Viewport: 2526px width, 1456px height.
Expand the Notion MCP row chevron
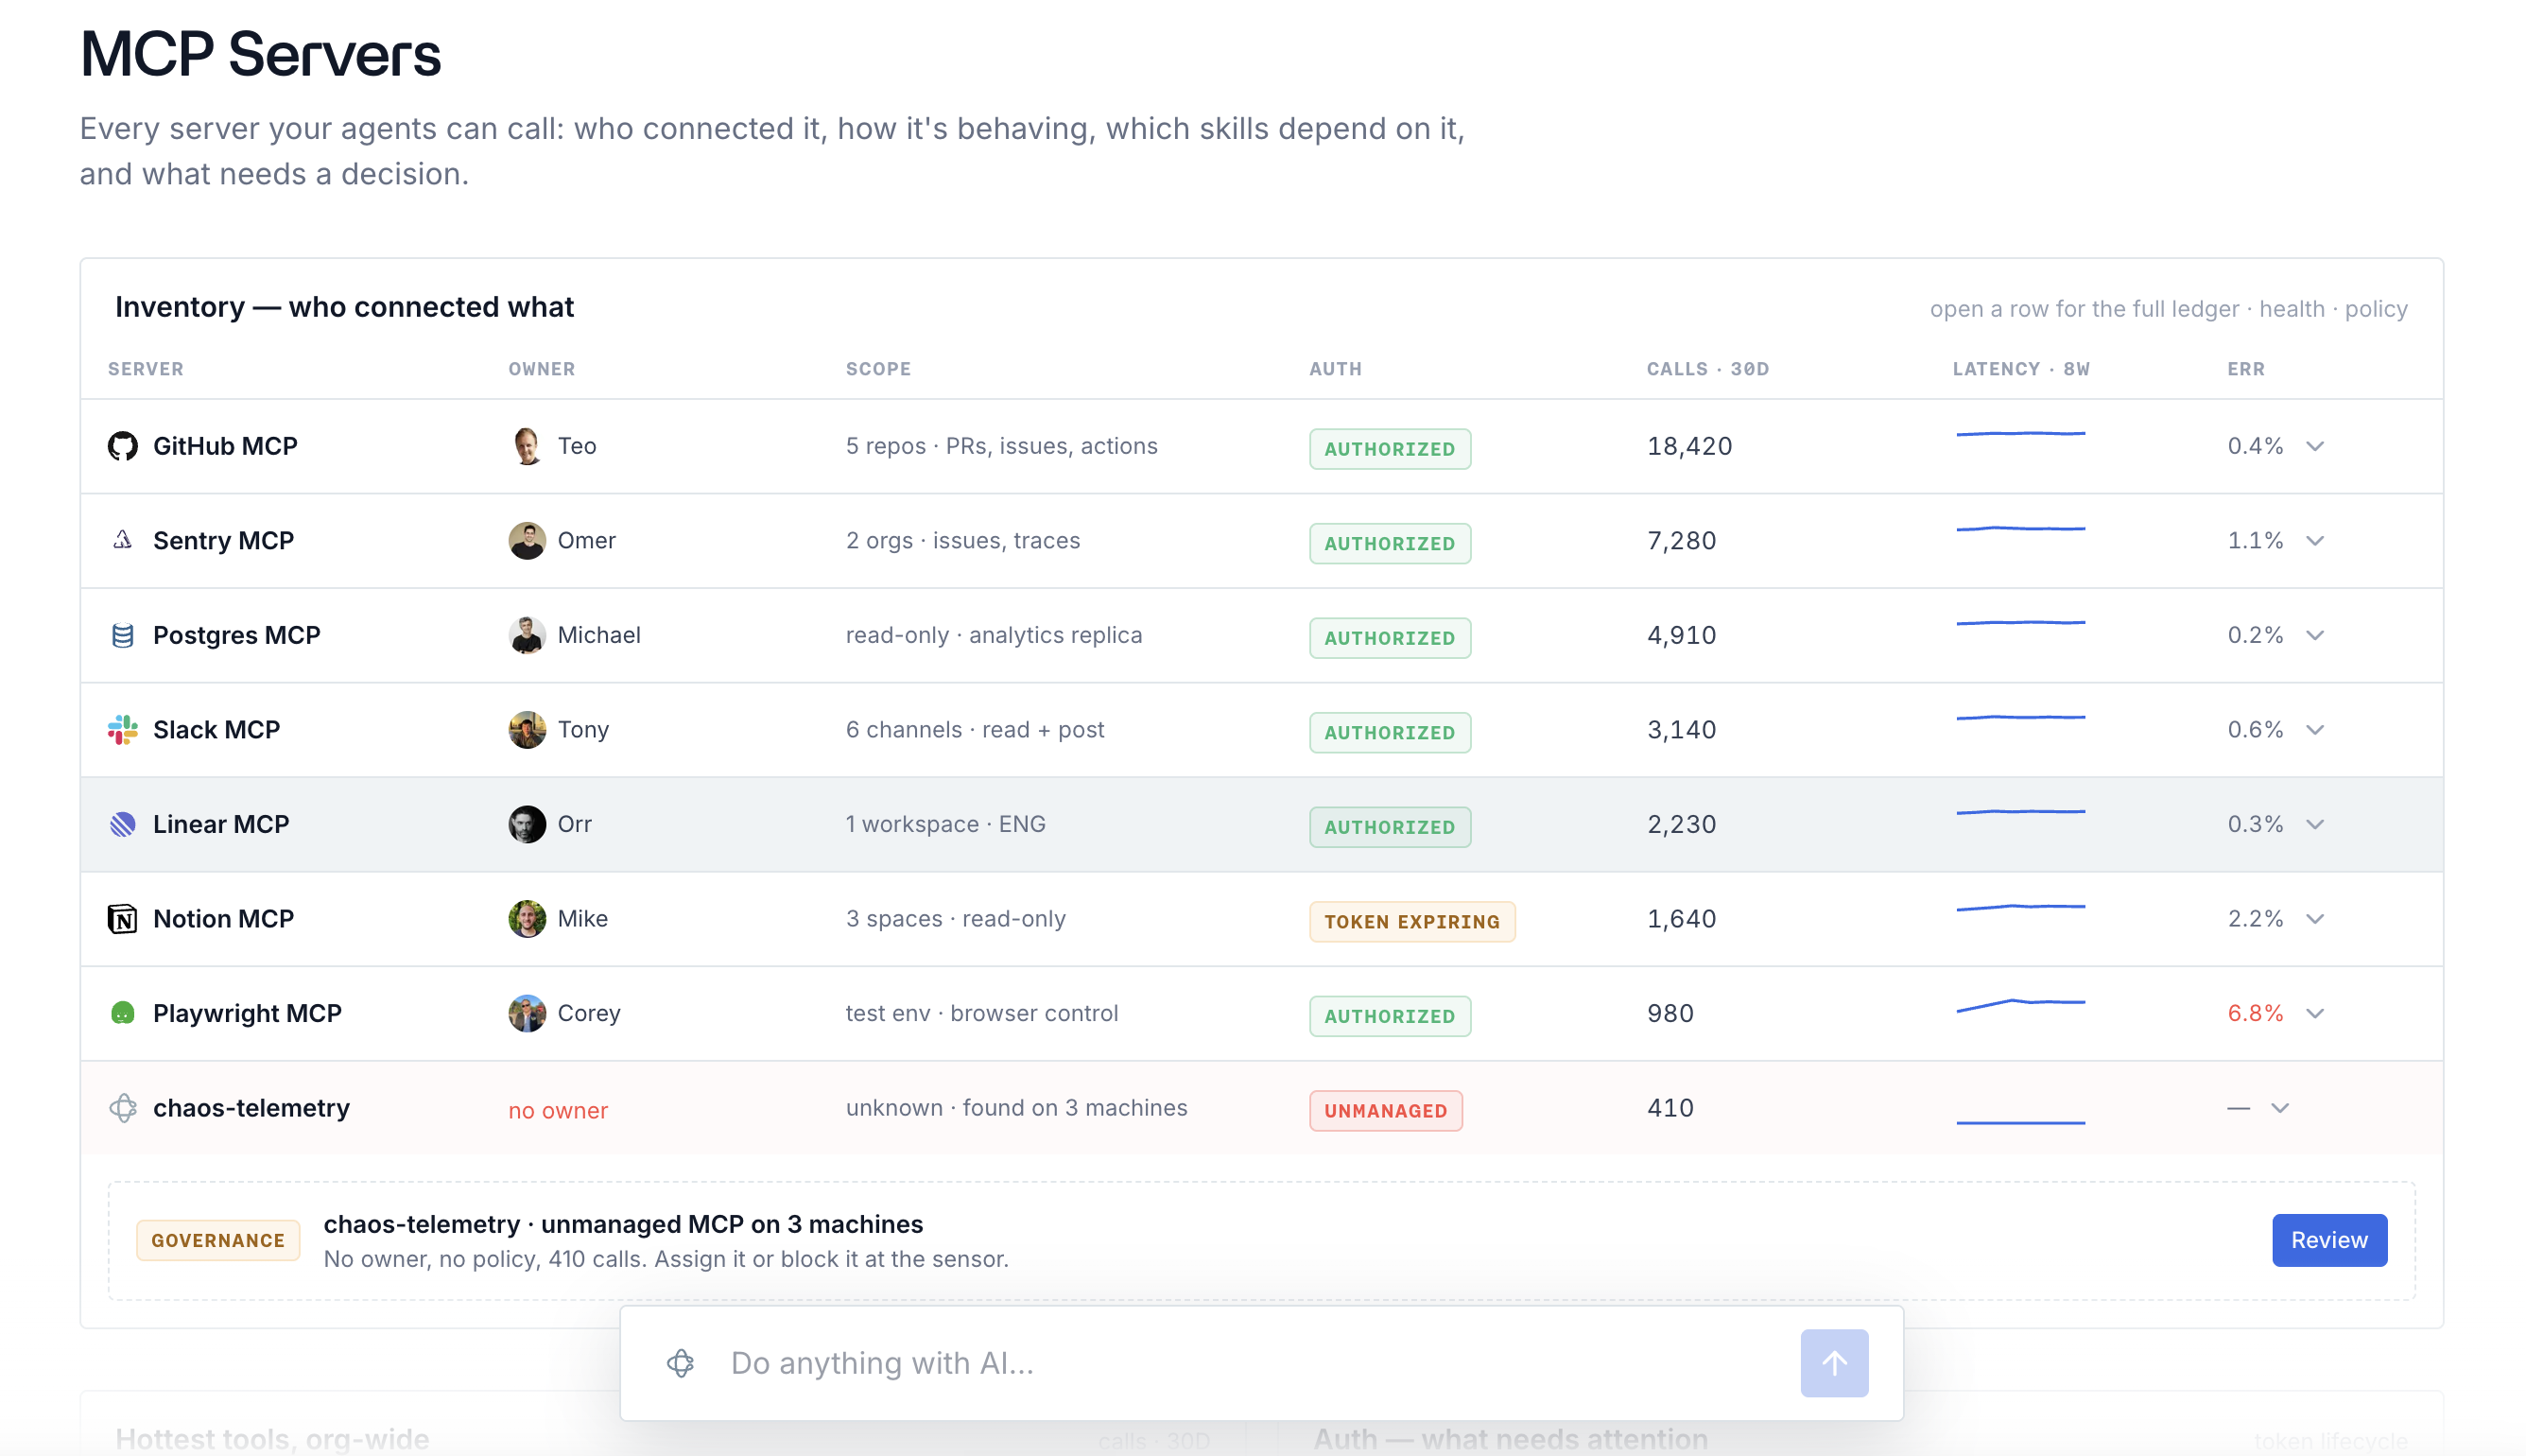pos(2315,919)
